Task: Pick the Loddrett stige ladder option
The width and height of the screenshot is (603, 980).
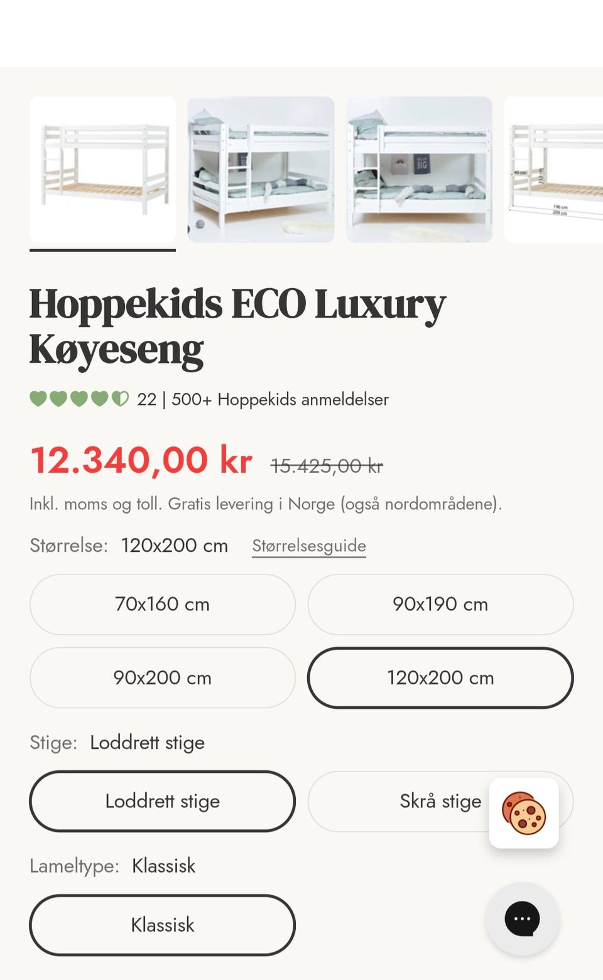Action: 162,801
